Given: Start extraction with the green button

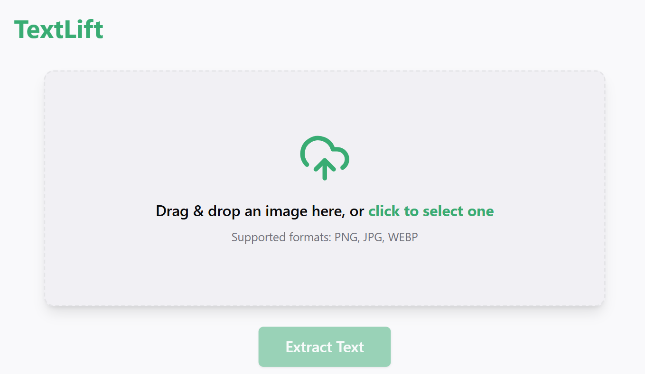Looking at the screenshot, I should pyautogui.click(x=325, y=347).
